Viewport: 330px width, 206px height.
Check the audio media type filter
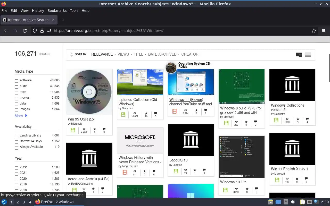[16, 87]
